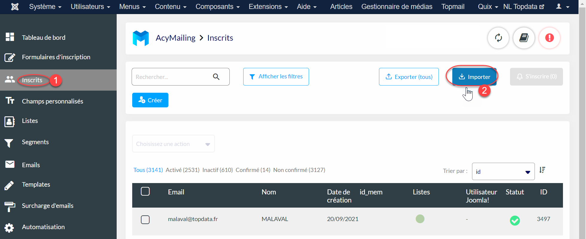Image resolution: width=586 pixels, height=239 pixels.
Task: Toggle the sort order icon beside id
Action: click(542, 170)
